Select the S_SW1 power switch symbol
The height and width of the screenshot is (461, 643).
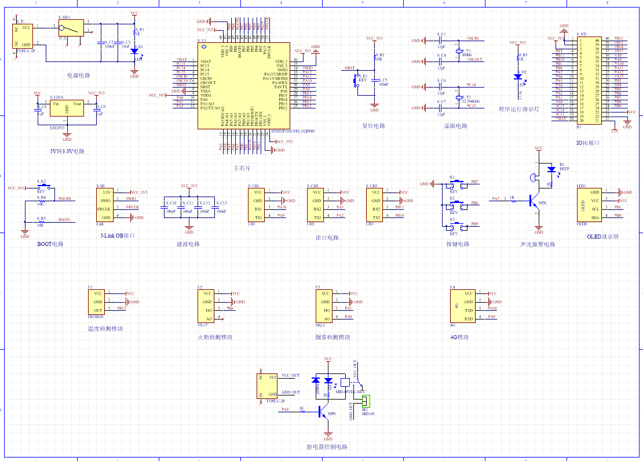[x=71, y=28]
